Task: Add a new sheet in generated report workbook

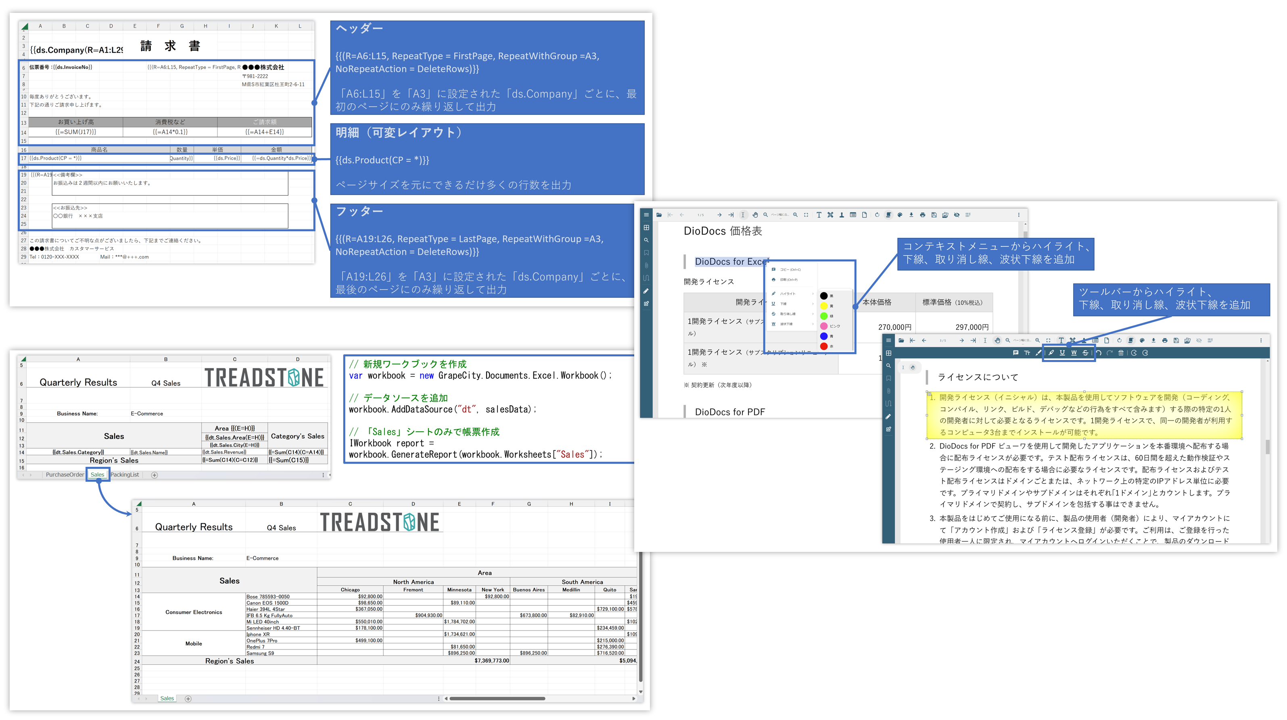Action: [x=188, y=699]
